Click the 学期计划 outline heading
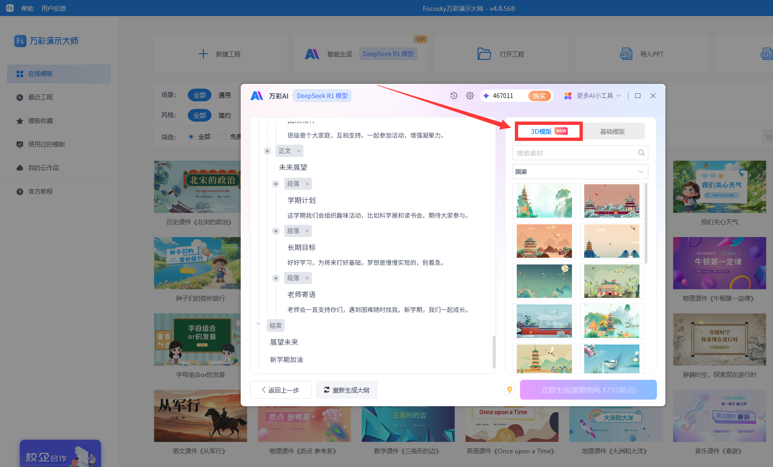 302,200
